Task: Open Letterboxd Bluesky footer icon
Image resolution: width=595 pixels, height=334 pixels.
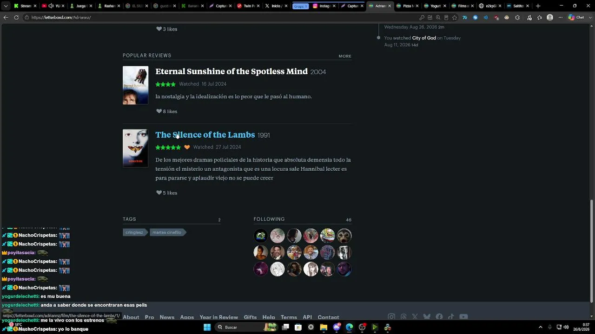Action: [x=427, y=317]
